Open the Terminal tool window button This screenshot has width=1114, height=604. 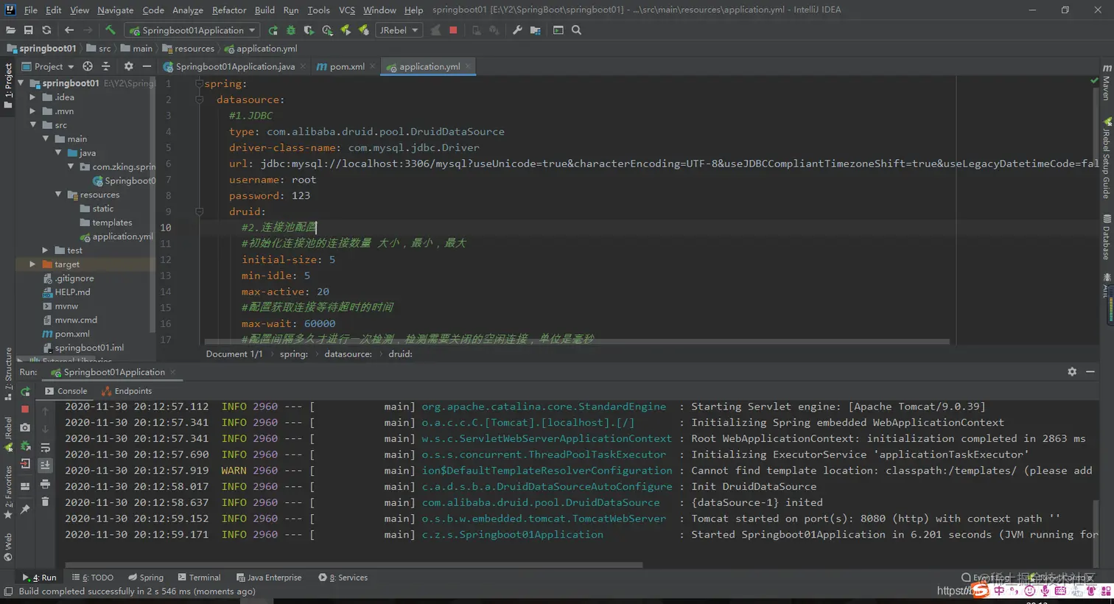pos(198,577)
